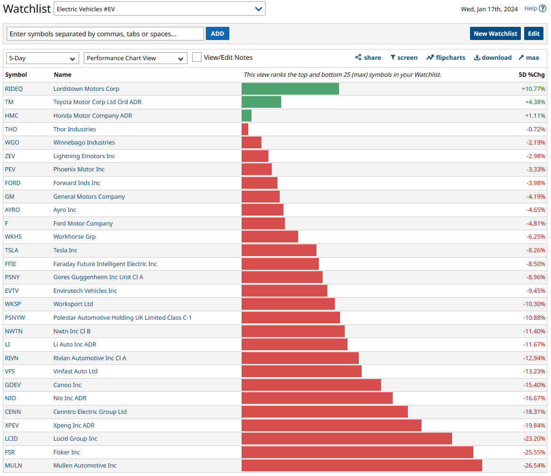Open Li Auto Inc ADR link
The height and width of the screenshot is (476, 551).
coord(75,345)
